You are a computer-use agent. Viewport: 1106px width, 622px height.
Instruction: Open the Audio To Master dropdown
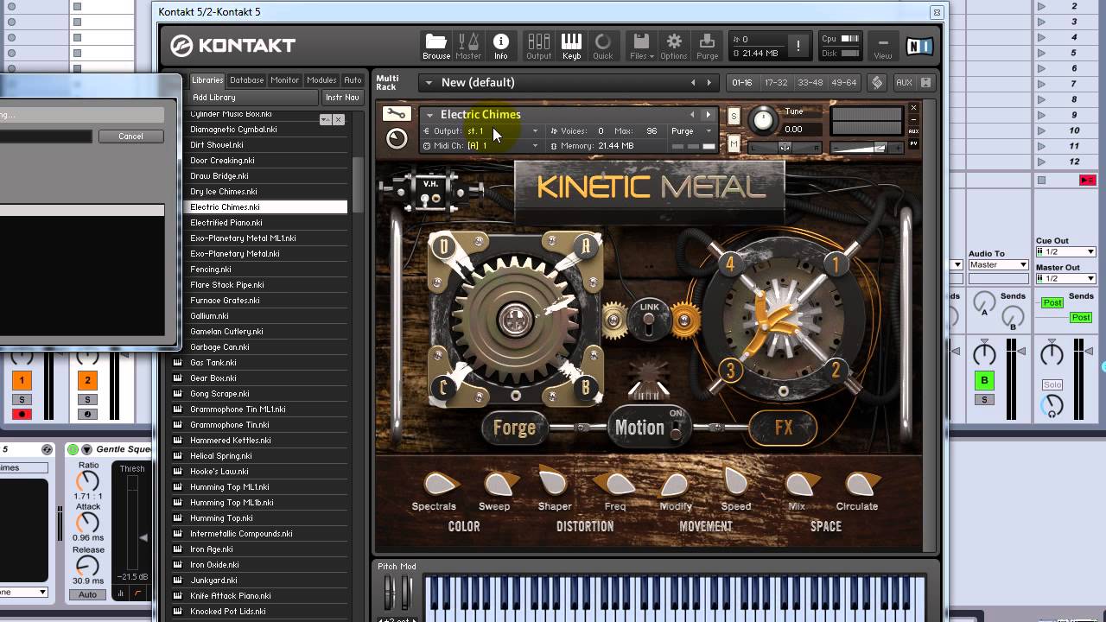[998, 265]
